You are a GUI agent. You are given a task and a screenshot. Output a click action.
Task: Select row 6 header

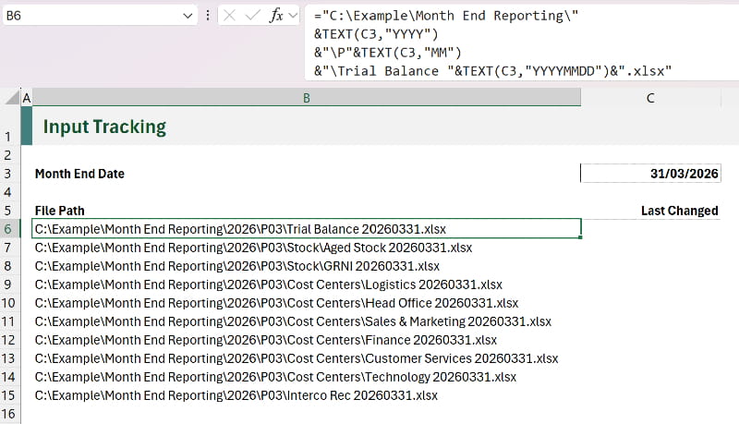pos(9,228)
